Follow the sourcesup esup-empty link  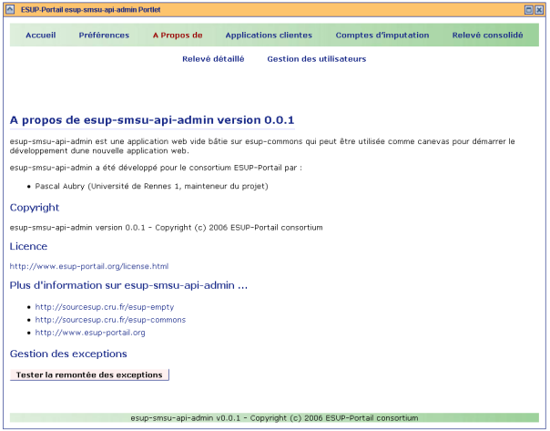[x=105, y=307]
